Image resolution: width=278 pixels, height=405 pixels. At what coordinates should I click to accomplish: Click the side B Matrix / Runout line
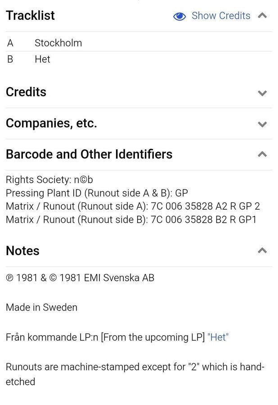coord(131,220)
